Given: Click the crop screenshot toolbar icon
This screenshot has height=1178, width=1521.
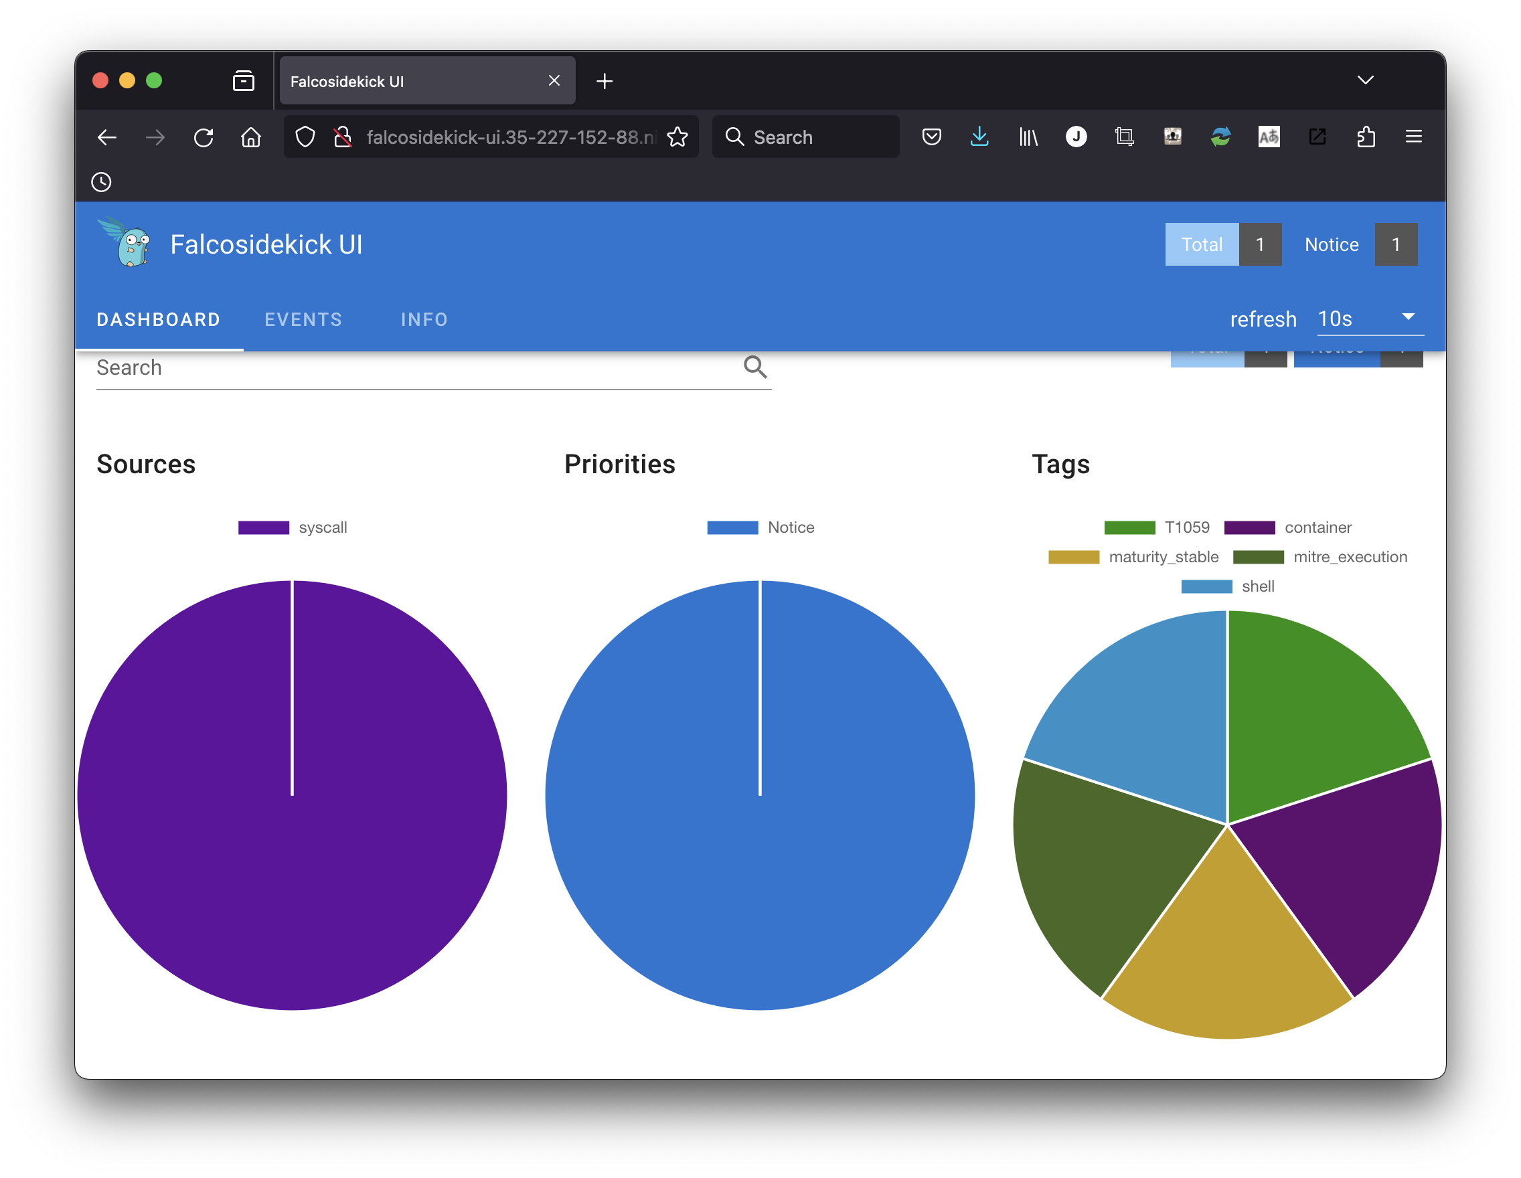Looking at the screenshot, I should (1124, 137).
